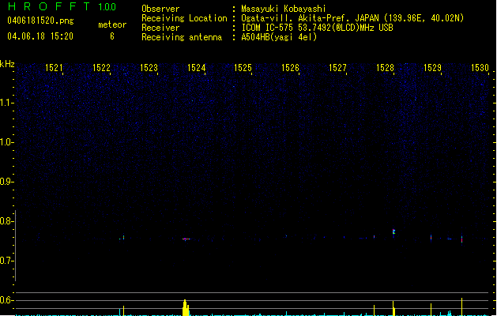
Task: Select the file name 0406181520.png
Action: click(x=40, y=21)
